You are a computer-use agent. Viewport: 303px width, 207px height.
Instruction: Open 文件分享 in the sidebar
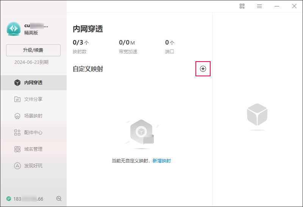pyautogui.click(x=34, y=99)
